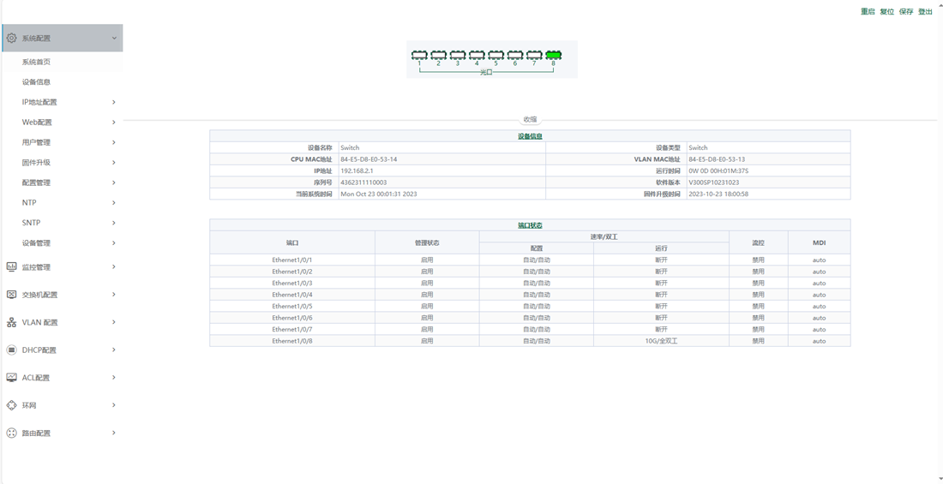Open VLAN 配置 menu section

tap(62, 322)
